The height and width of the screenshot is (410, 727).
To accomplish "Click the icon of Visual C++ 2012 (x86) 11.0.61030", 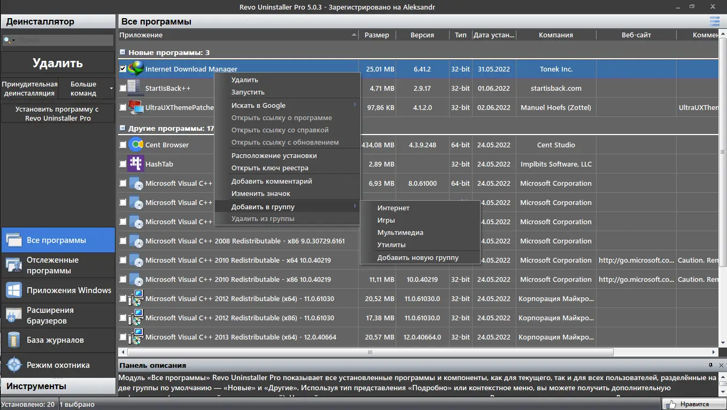I will point(136,318).
